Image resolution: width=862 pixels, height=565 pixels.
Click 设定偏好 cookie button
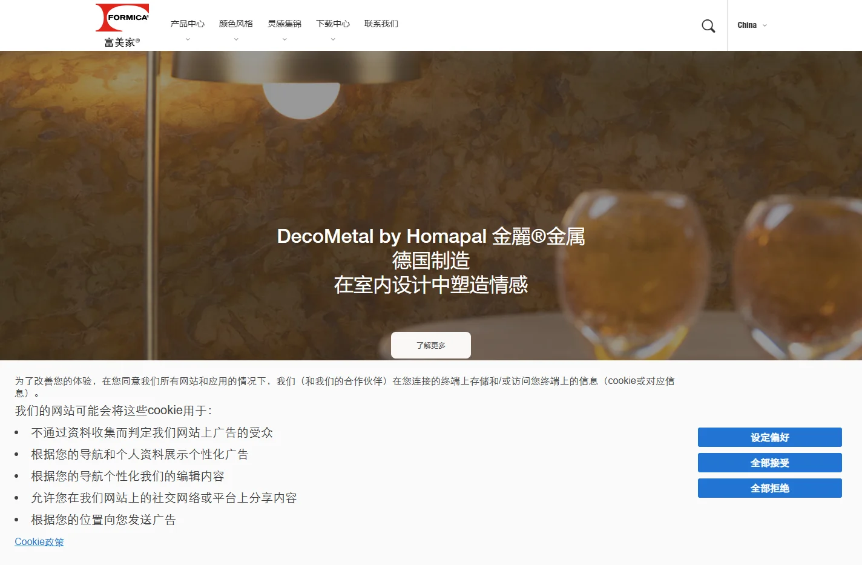[x=770, y=437]
